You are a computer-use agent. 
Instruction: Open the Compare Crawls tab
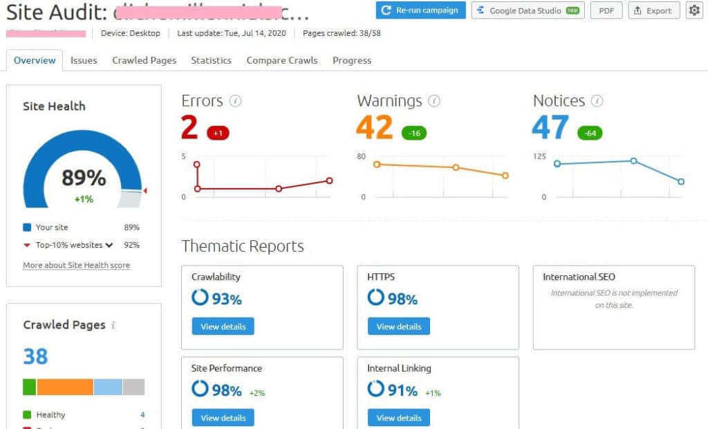(x=282, y=60)
